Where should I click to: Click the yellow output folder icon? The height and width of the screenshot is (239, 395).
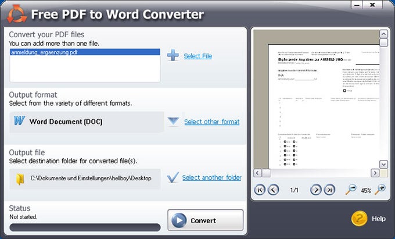(x=20, y=179)
